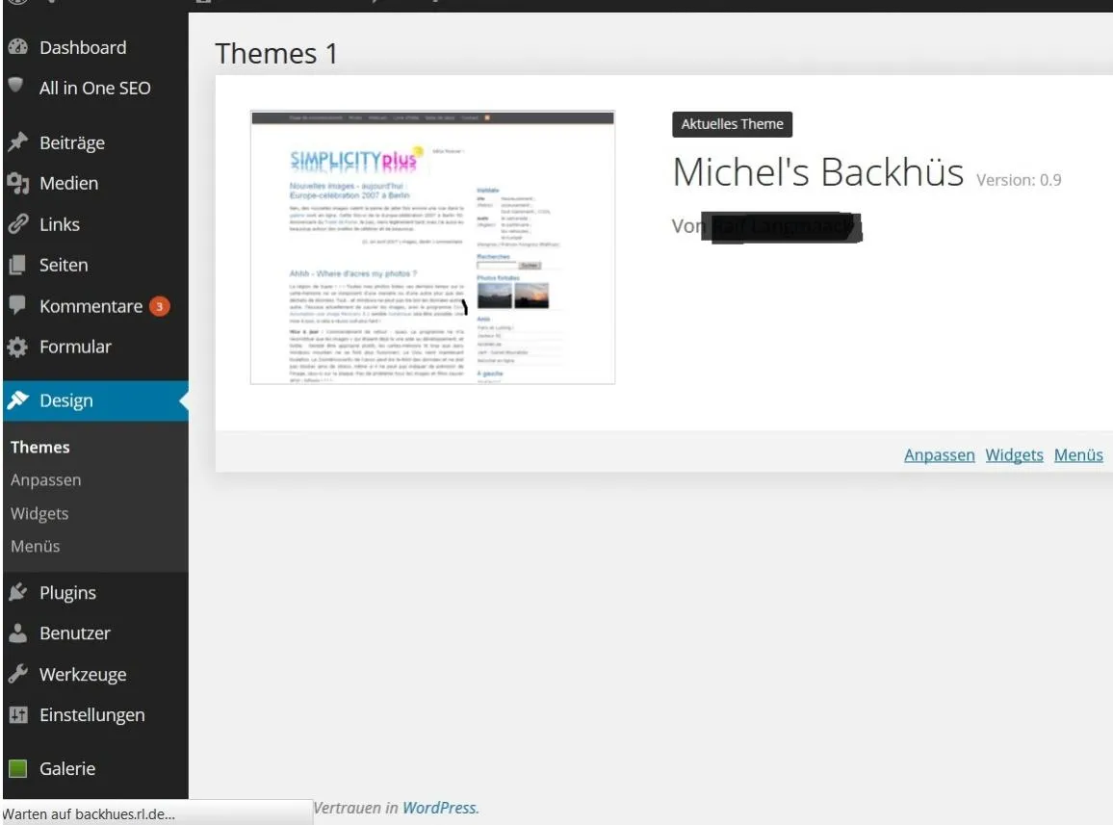Click the orange comment count badge
Viewport: 1113px width, 825px height.
pos(160,306)
